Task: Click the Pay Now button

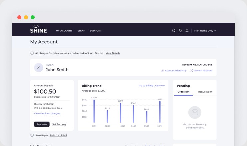Action: point(42,124)
